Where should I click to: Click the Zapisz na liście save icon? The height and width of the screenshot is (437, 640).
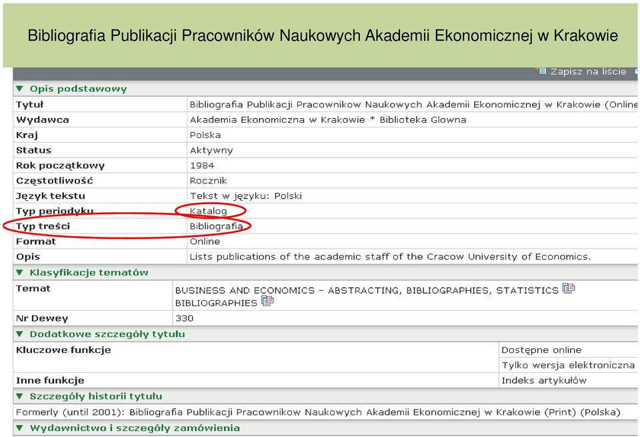tap(541, 71)
